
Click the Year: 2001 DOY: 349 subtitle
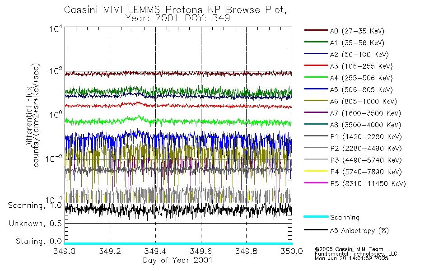click(177, 19)
